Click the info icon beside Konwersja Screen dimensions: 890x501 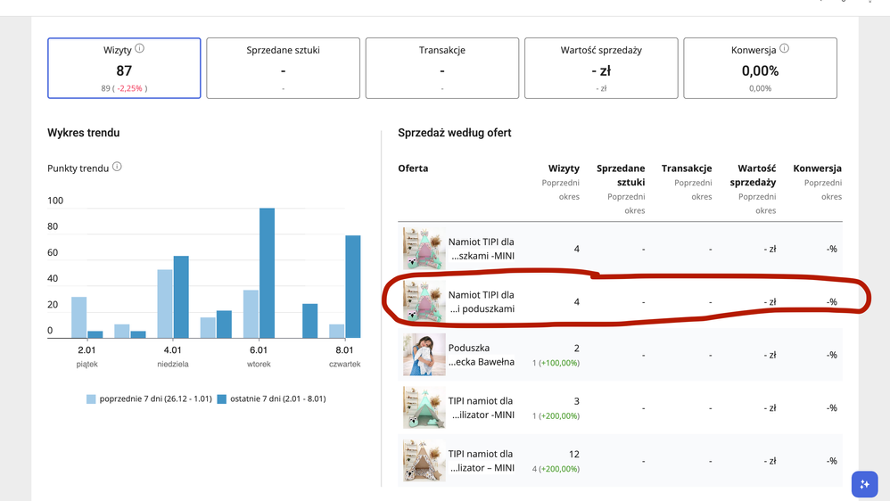click(x=784, y=50)
